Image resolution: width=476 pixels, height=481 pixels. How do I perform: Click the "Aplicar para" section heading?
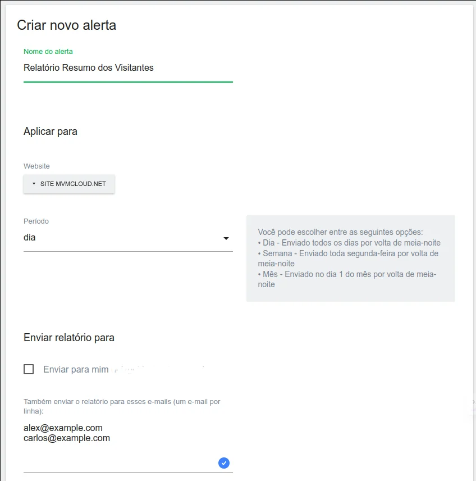(x=51, y=131)
